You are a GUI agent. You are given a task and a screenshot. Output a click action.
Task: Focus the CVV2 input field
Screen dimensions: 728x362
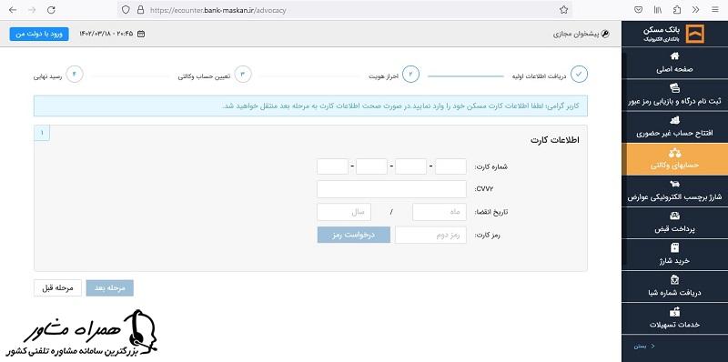tap(391, 189)
